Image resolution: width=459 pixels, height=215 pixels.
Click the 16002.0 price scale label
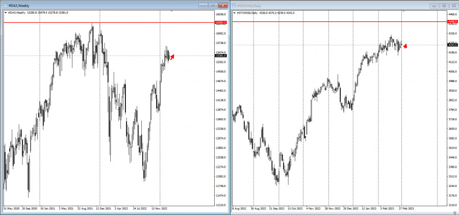(221, 33)
